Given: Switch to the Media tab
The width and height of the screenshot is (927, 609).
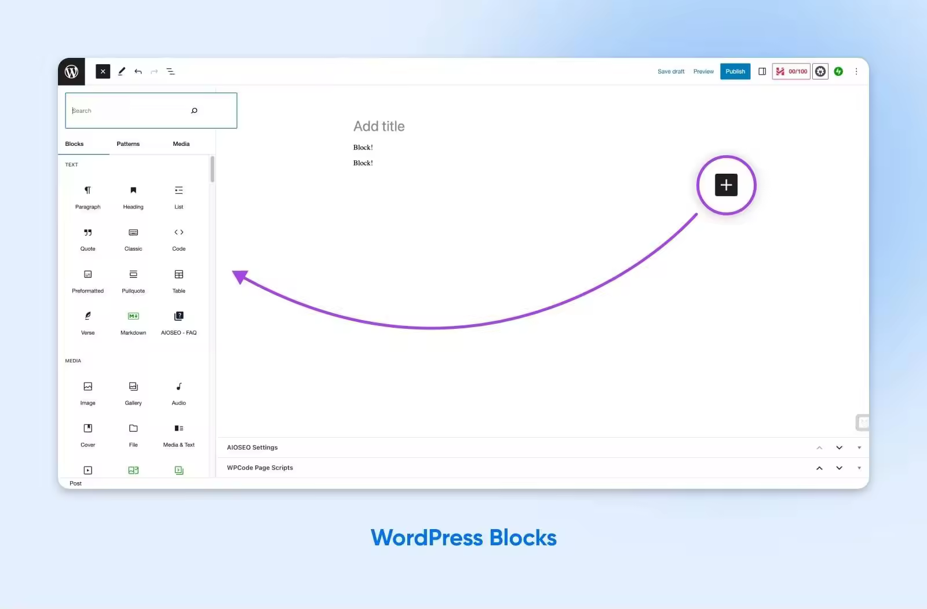Looking at the screenshot, I should [x=181, y=144].
